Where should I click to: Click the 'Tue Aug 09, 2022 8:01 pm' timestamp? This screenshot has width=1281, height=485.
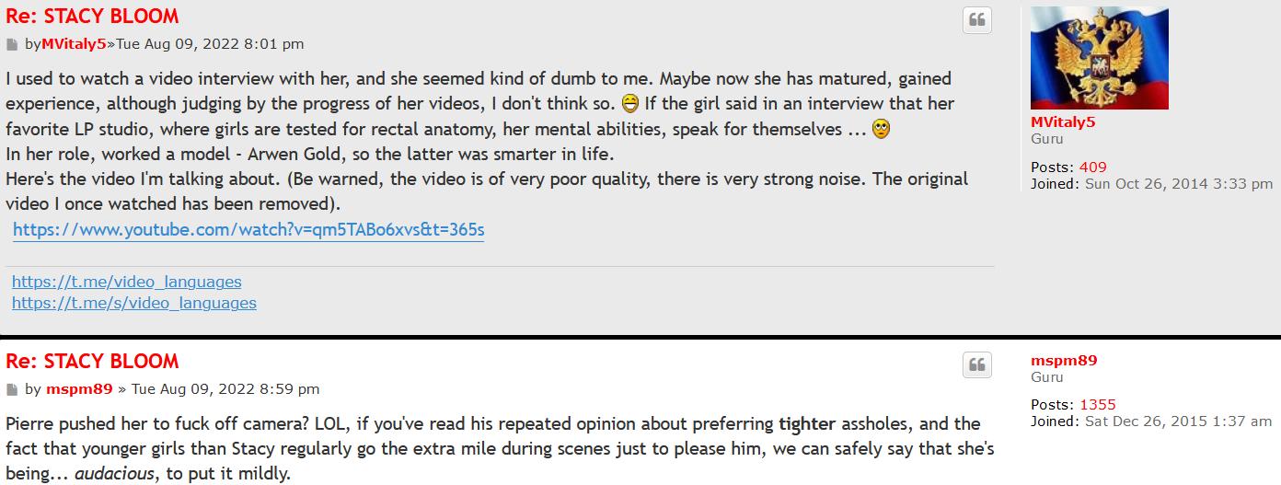210,43
